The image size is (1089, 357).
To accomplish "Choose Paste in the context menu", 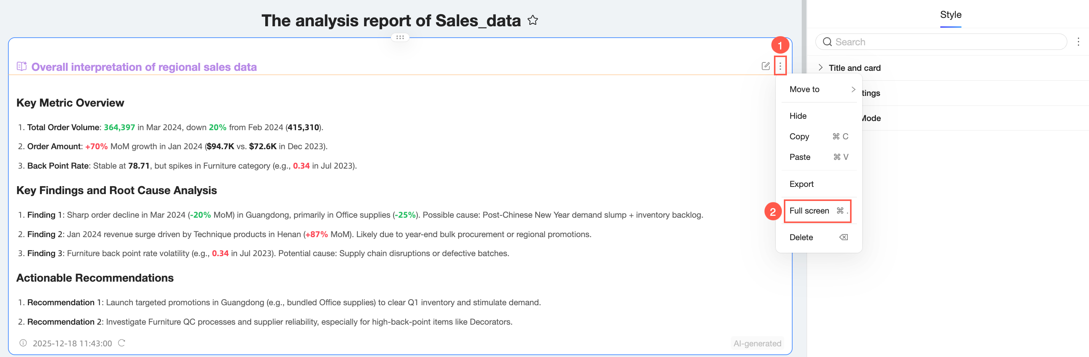I will [800, 157].
